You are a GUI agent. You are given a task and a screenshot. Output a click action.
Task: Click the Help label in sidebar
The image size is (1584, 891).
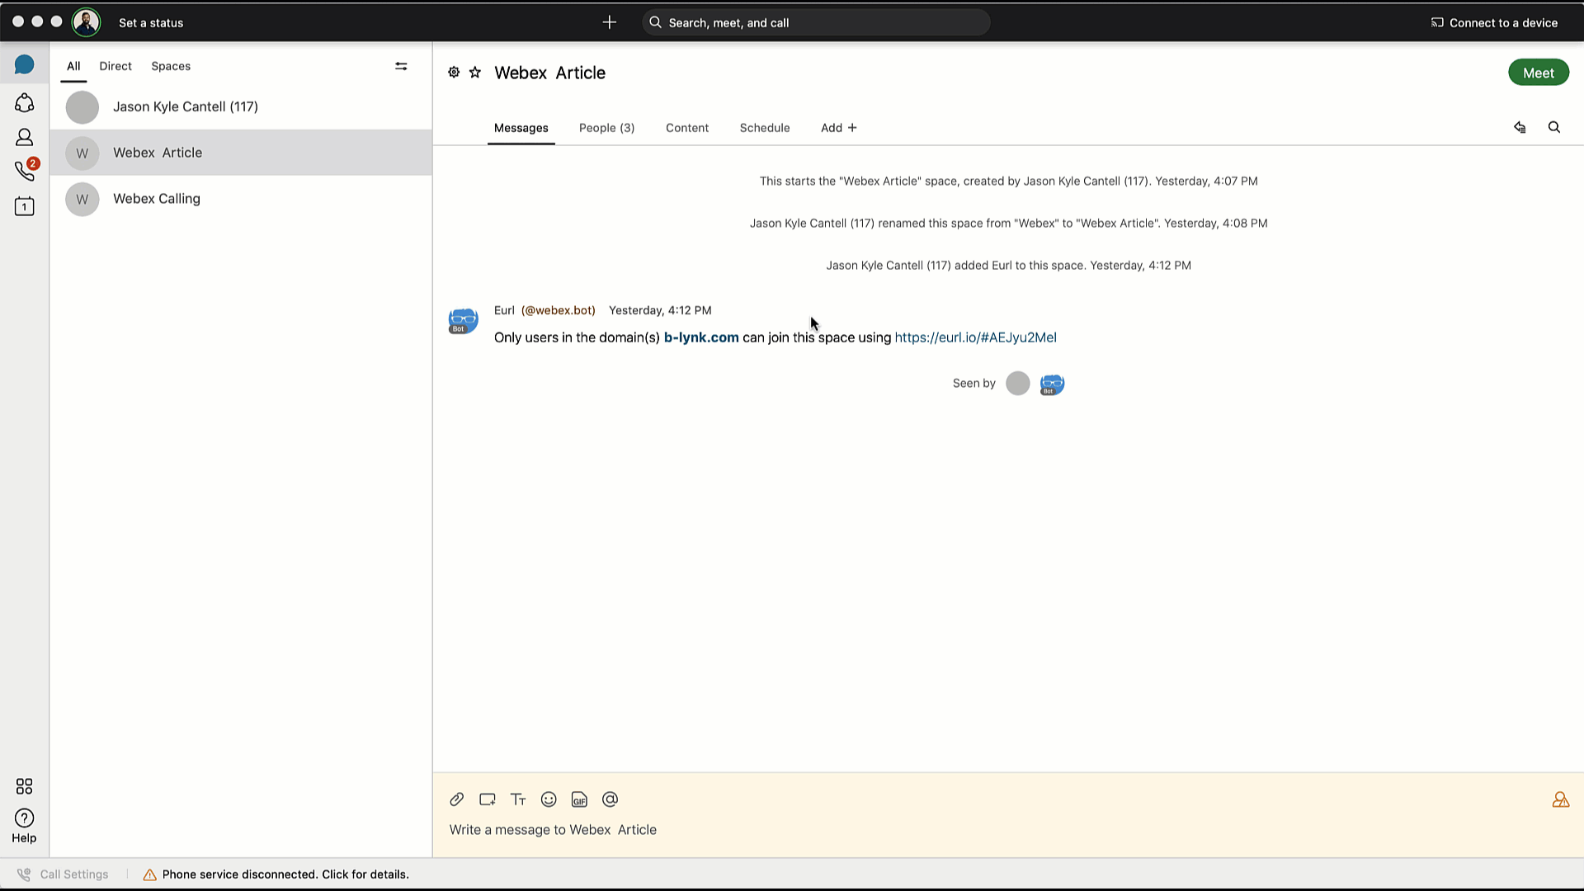(24, 838)
